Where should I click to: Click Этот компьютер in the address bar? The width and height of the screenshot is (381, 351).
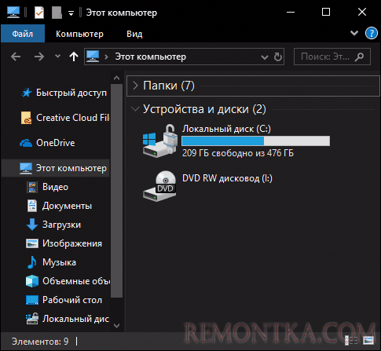(x=151, y=57)
